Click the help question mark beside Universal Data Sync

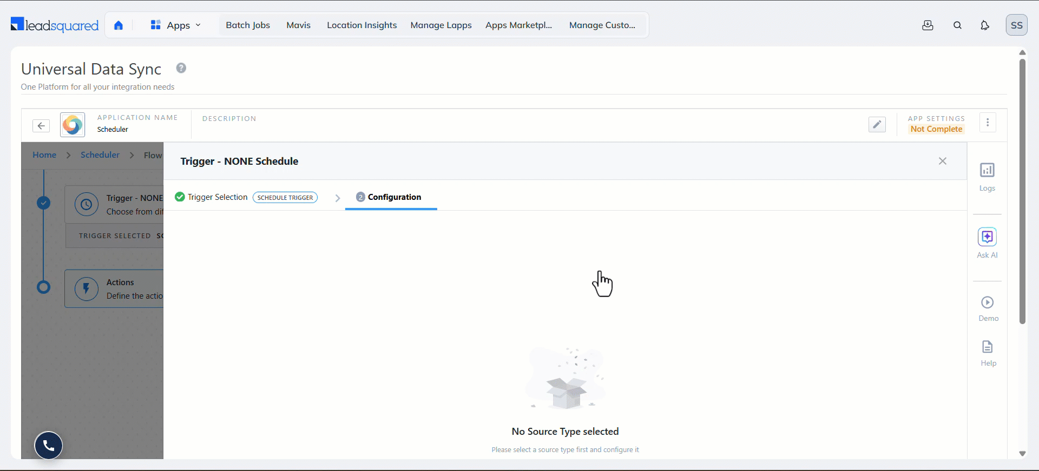point(181,68)
